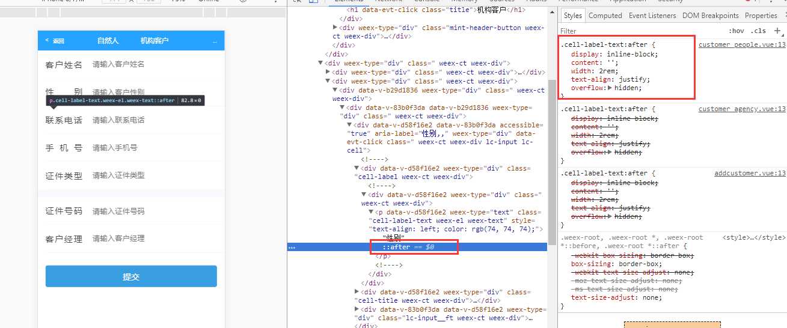Expand the cell-title div node

click(x=357, y=292)
